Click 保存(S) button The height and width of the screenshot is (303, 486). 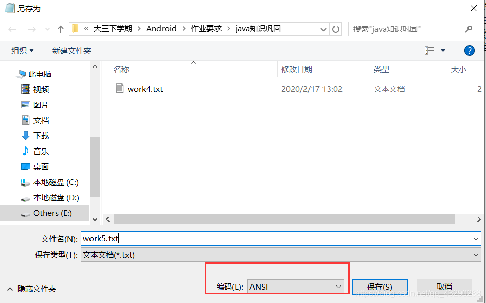(380, 287)
